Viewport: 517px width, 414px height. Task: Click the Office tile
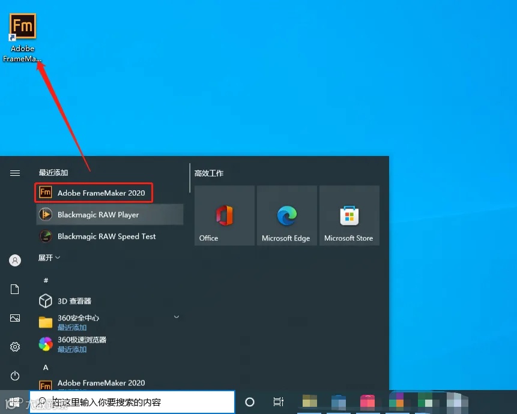pos(225,215)
